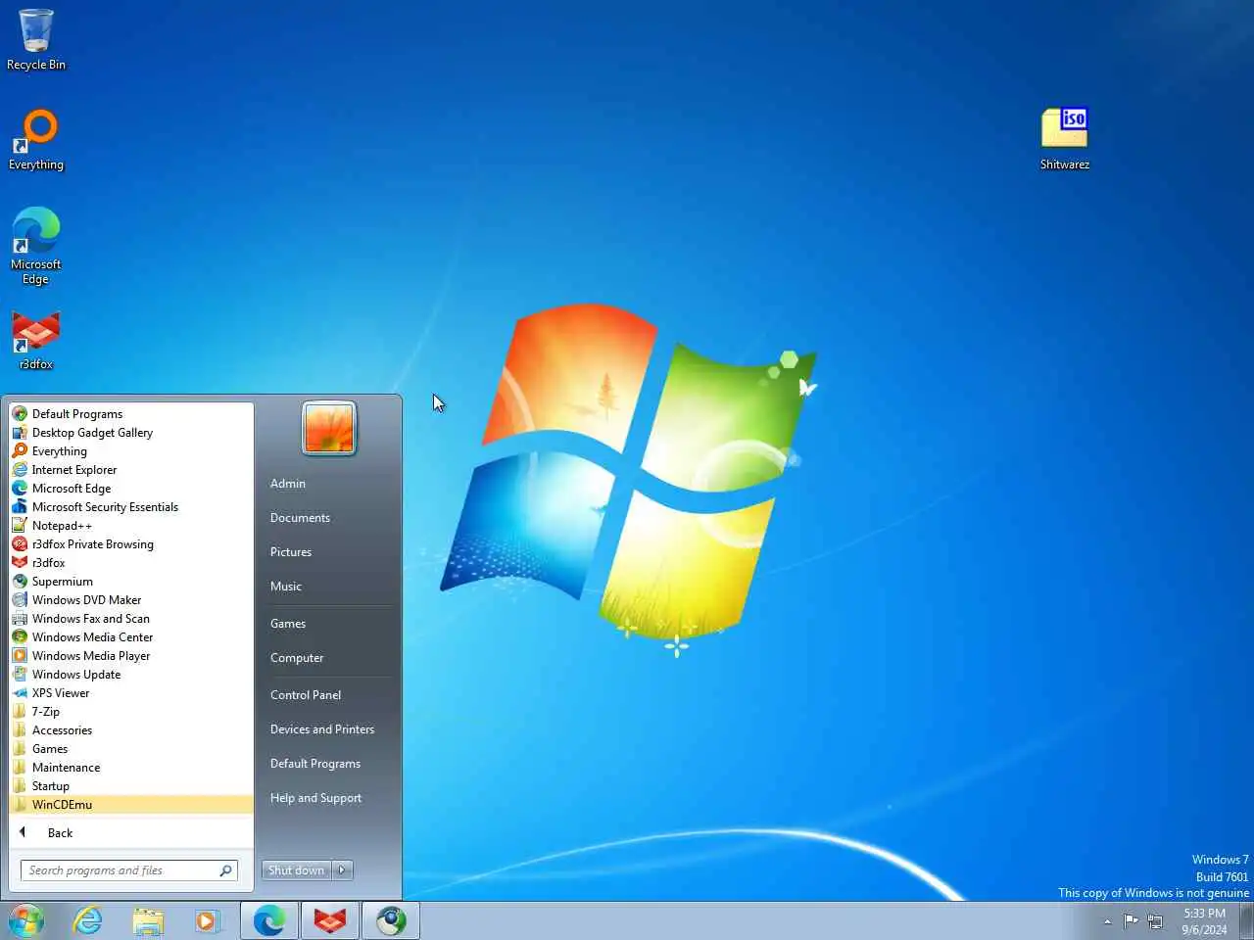Open Windows Fax and Scan
This screenshot has height=940, width=1254.
click(x=131, y=619)
